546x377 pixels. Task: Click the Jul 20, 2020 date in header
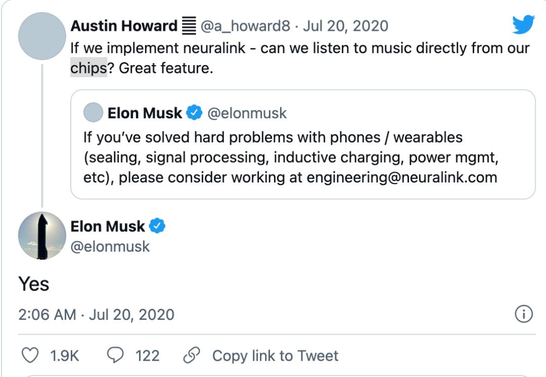pos(345,26)
